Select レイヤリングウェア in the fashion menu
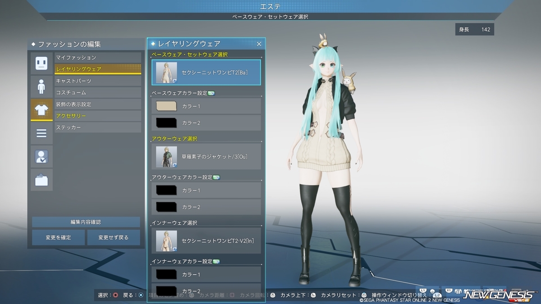The width and height of the screenshot is (541, 304). point(98,69)
